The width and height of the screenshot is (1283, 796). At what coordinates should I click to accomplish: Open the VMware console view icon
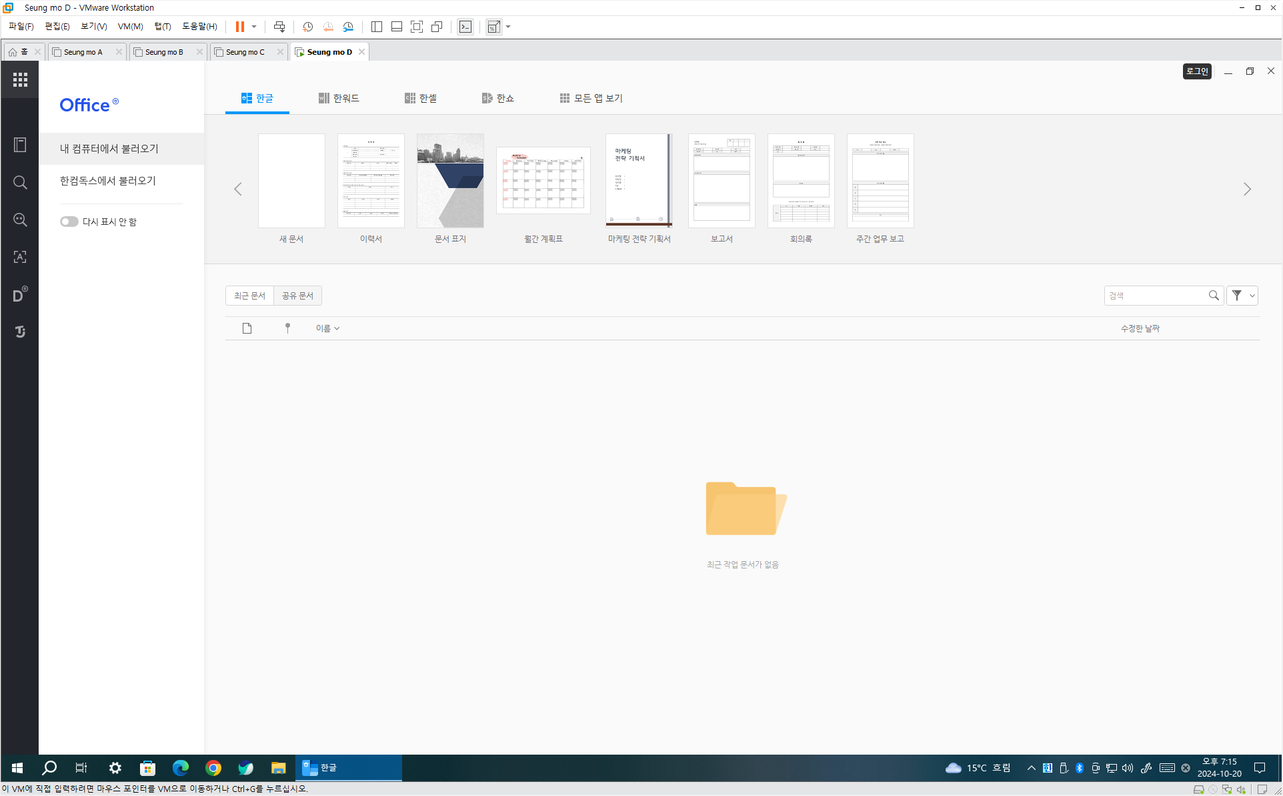465,27
